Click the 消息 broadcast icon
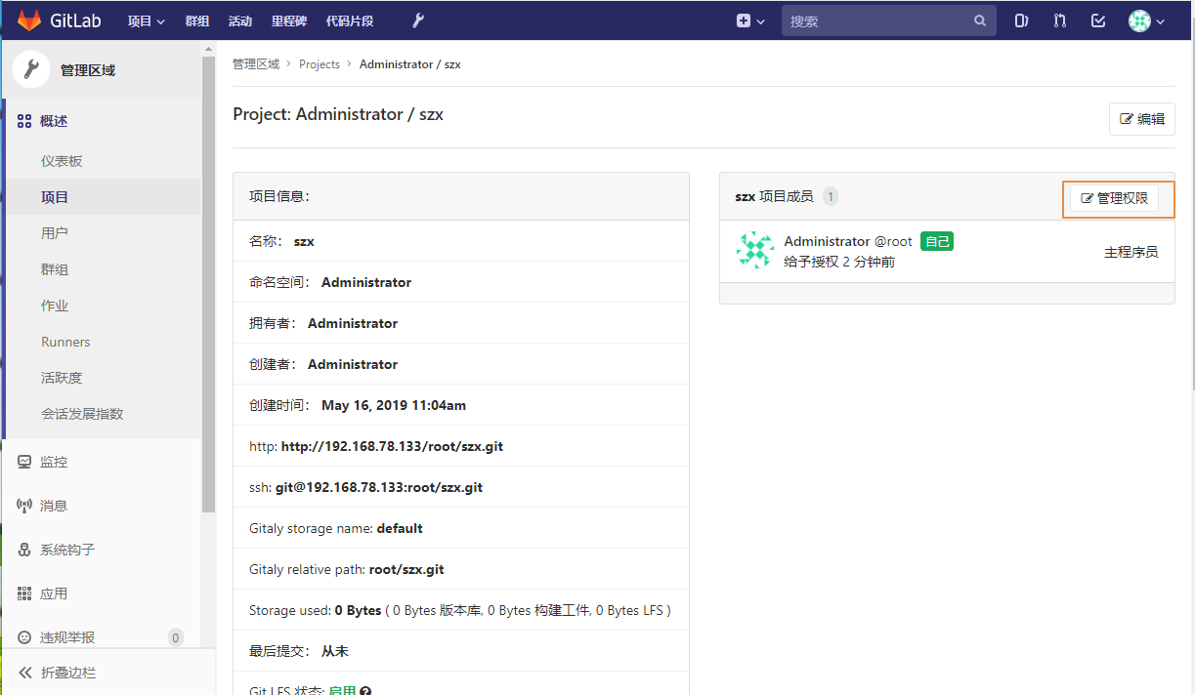This screenshot has height=695, width=1195. [24, 506]
